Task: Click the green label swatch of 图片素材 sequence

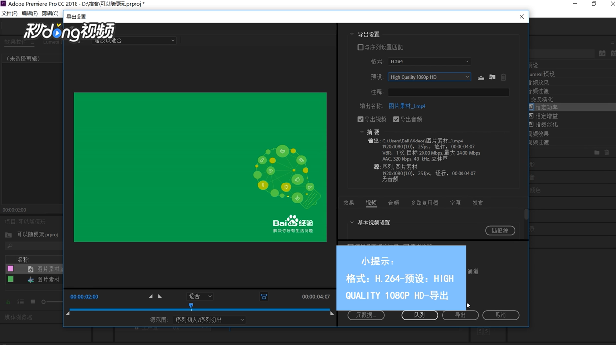Action: click(x=10, y=279)
